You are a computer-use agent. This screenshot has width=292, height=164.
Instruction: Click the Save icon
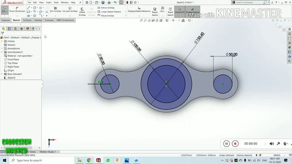click(103, 2)
